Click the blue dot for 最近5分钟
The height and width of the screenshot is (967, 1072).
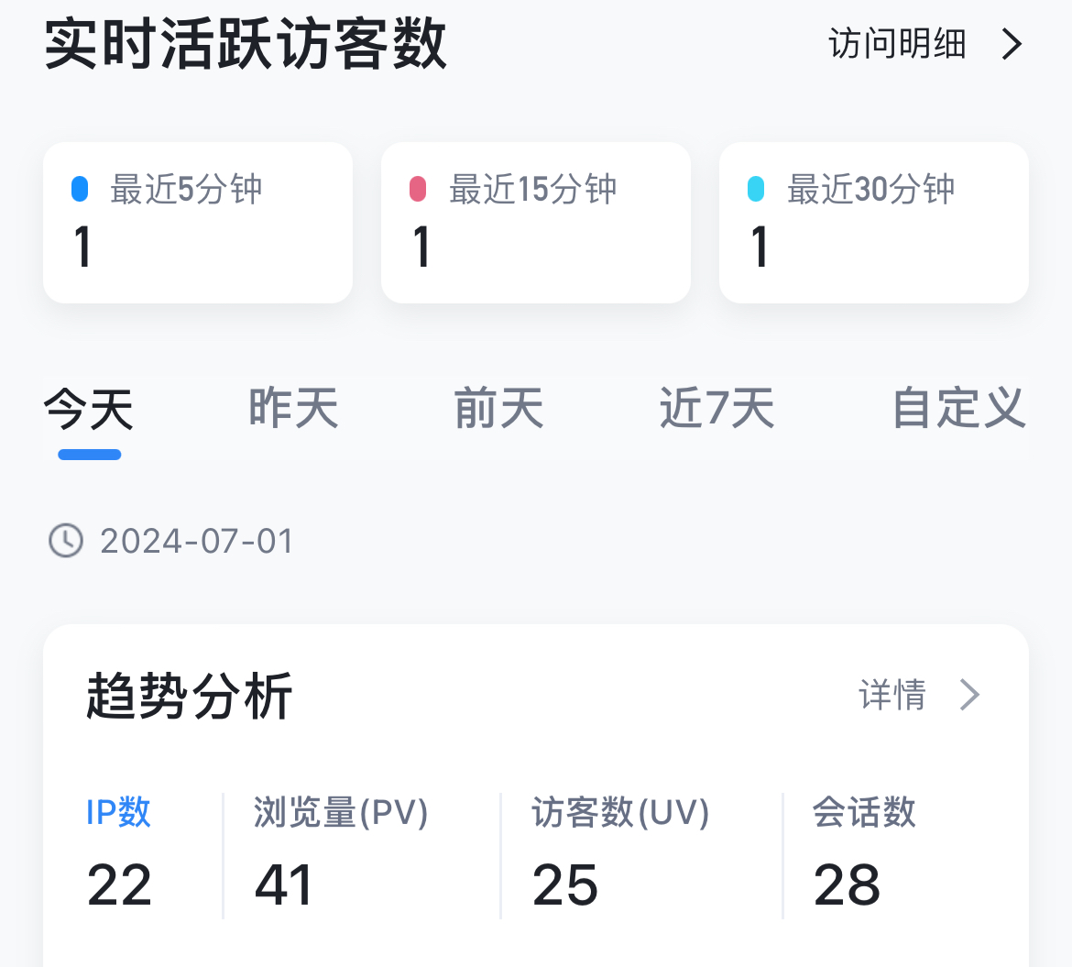tap(80, 189)
